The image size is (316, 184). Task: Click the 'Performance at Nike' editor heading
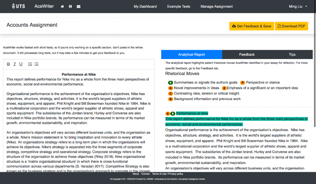pyautogui.click(x=79, y=74)
